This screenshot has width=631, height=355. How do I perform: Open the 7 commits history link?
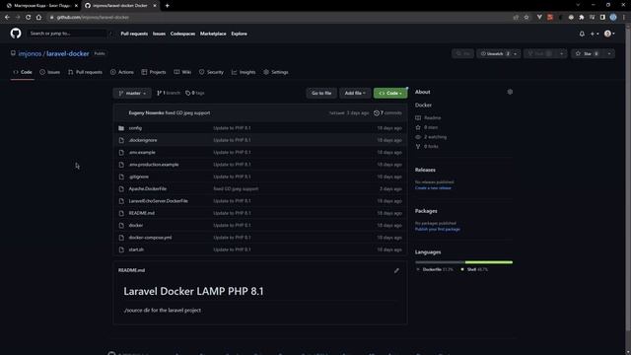387,113
